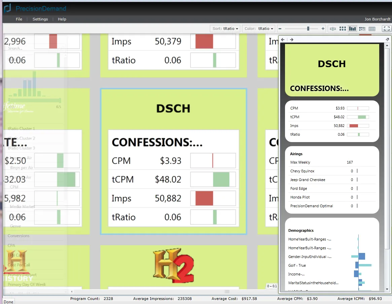The width and height of the screenshot is (392, 304).
Task: Switch to the tile grid view icon
Action: point(343,29)
